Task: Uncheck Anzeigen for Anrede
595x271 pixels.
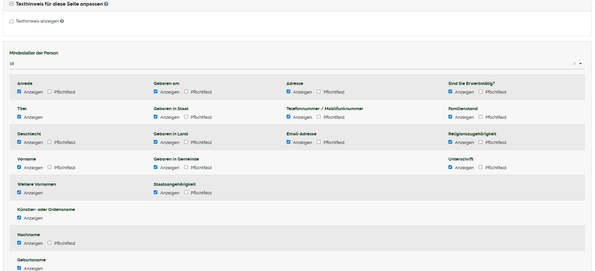Action: [x=19, y=92]
